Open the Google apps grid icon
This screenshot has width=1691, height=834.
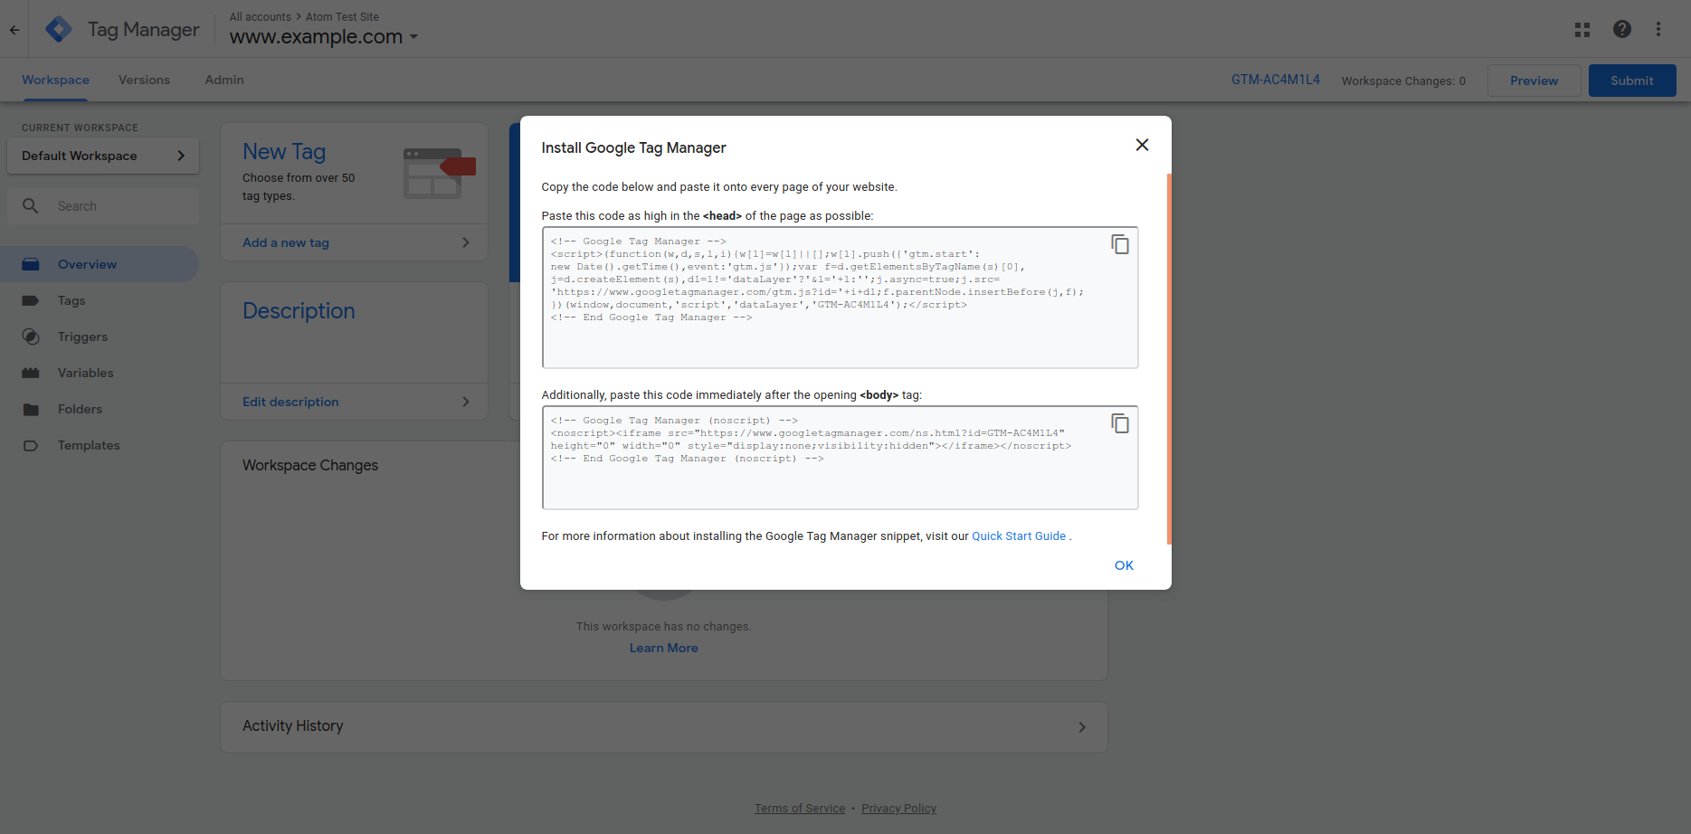pyautogui.click(x=1582, y=30)
